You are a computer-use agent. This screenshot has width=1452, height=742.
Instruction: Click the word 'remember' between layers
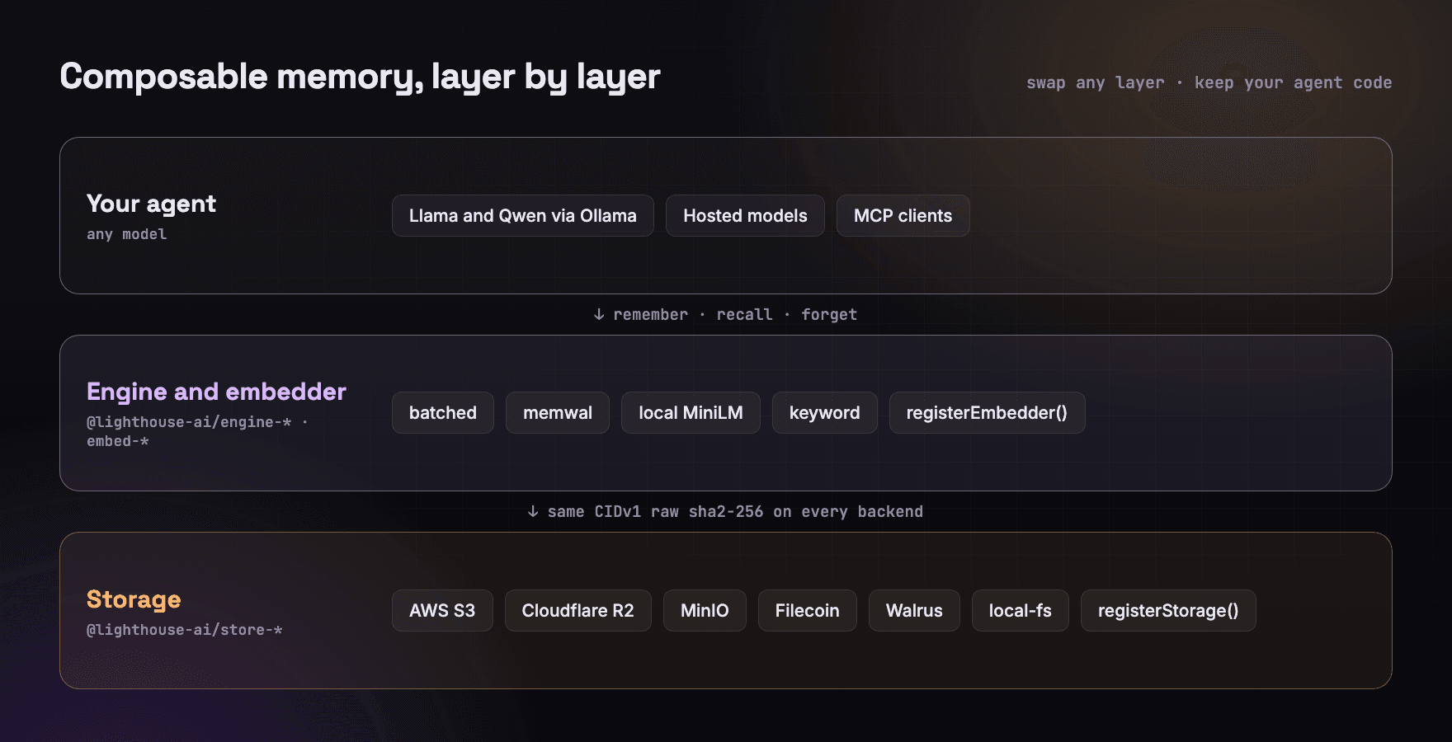coord(650,314)
